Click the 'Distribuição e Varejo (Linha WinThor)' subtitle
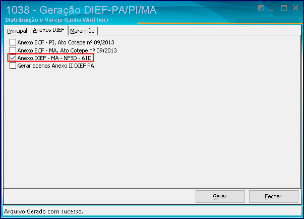The width and height of the screenshot is (304, 219). point(56,20)
